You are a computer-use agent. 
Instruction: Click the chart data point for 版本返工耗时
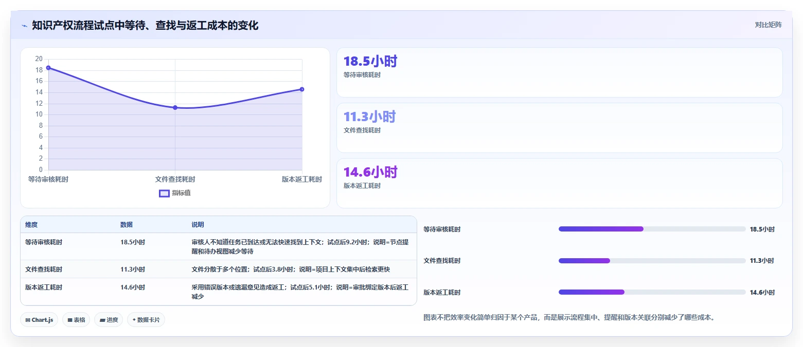point(302,89)
